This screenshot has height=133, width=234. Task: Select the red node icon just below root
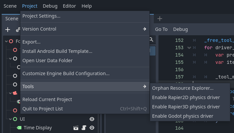click(x=15, y=50)
